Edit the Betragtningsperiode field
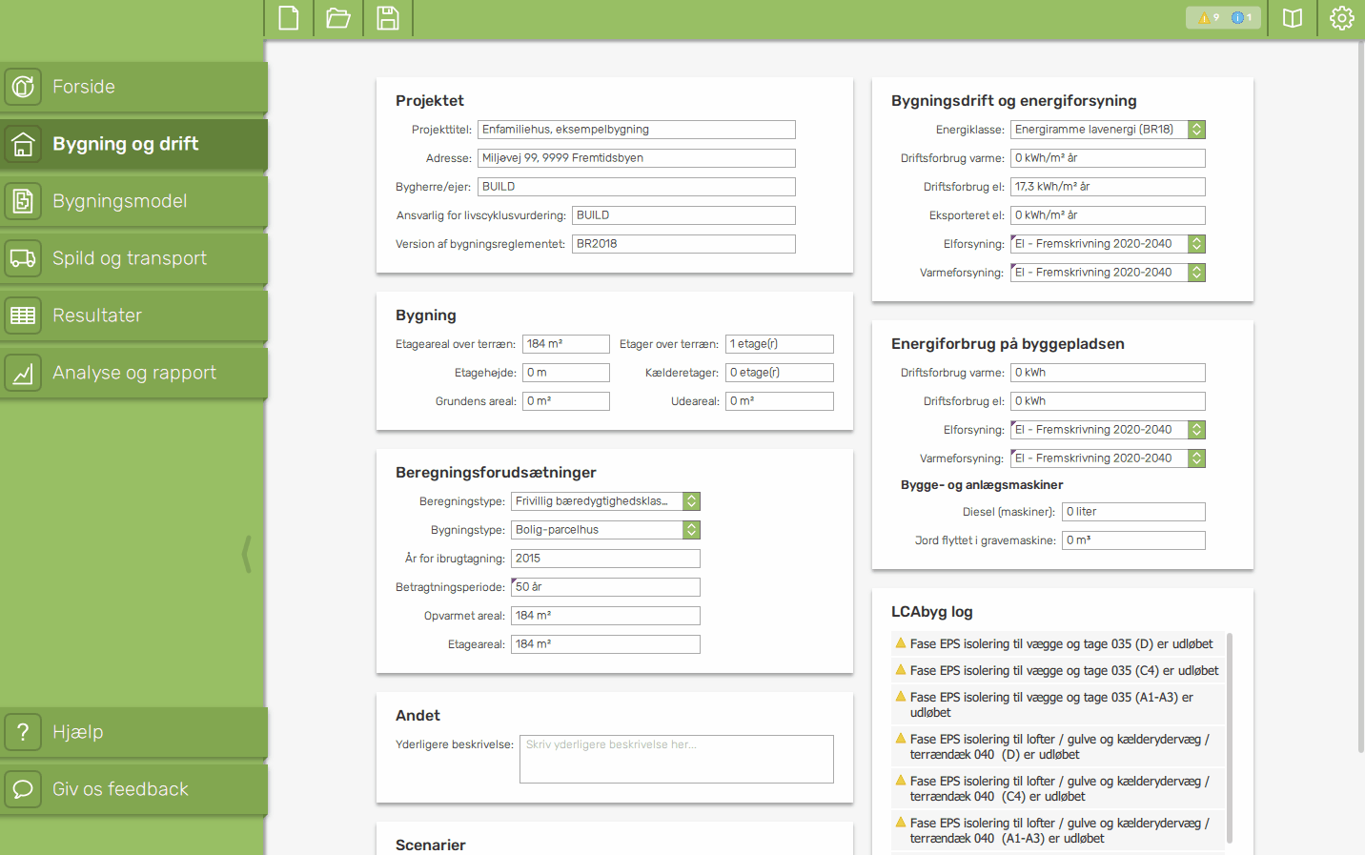The height and width of the screenshot is (855, 1365). pos(605,587)
